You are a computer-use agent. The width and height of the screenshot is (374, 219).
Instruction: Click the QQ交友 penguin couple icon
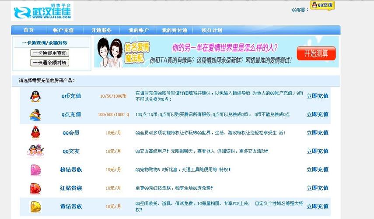tap(35, 151)
